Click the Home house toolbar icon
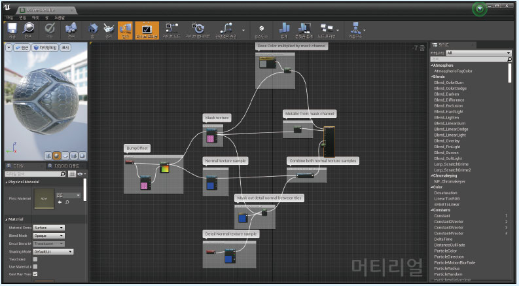519x286 pixels. tap(93, 28)
